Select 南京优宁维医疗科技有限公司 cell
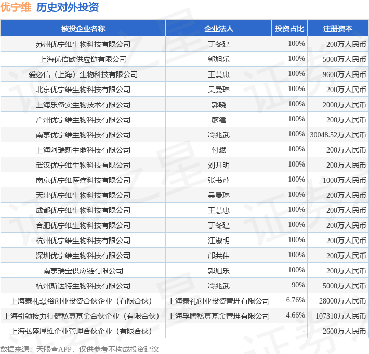This screenshot has width=369, height=354. point(83,180)
